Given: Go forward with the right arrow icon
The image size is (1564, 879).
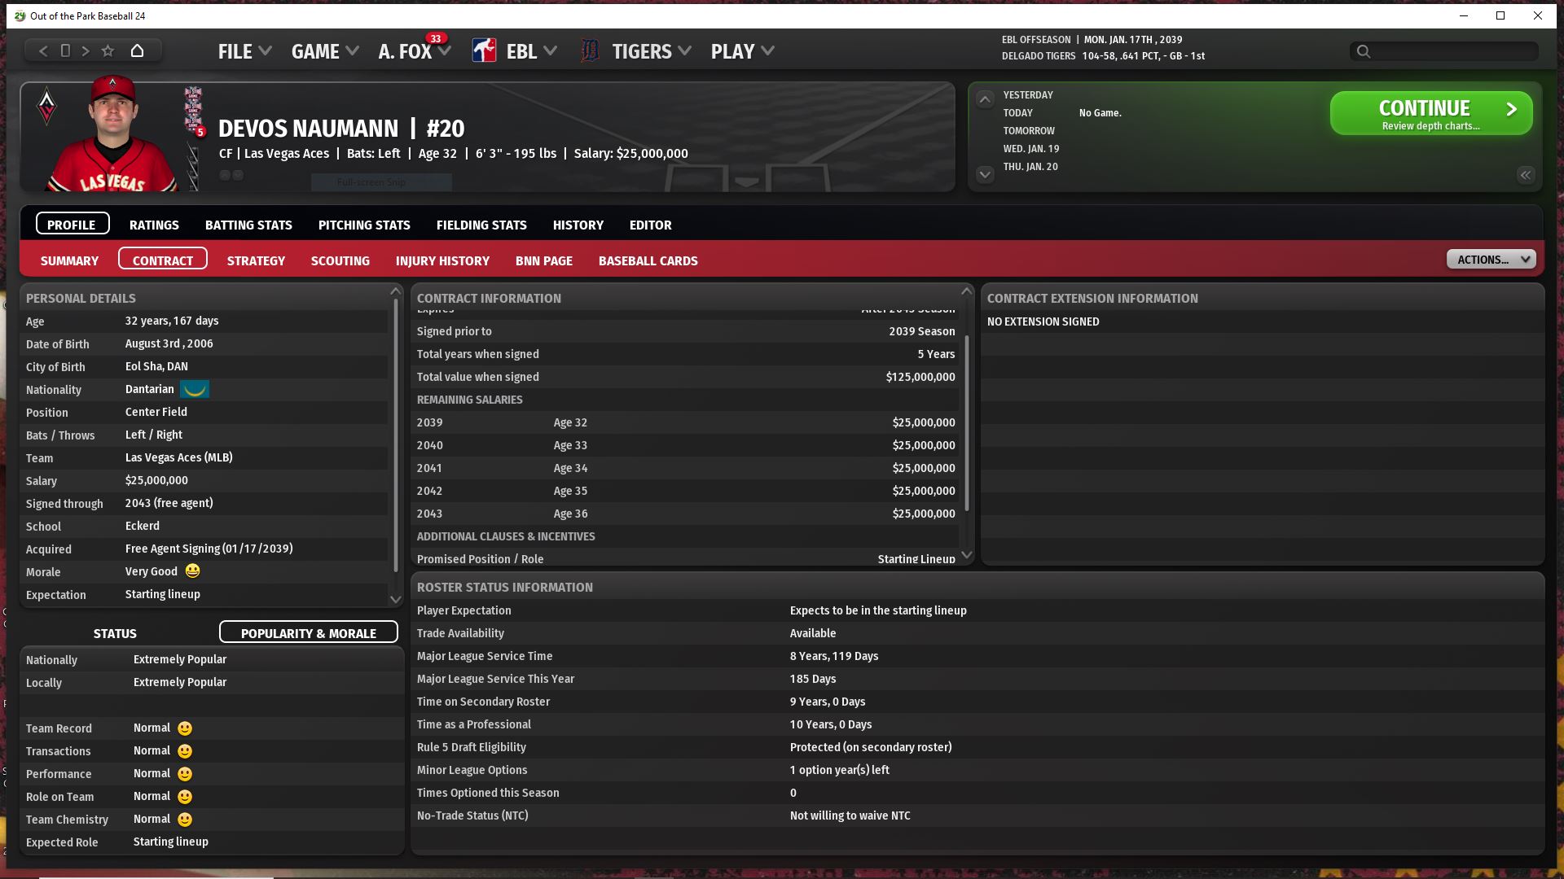Looking at the screenshot, I should (86, 50).
